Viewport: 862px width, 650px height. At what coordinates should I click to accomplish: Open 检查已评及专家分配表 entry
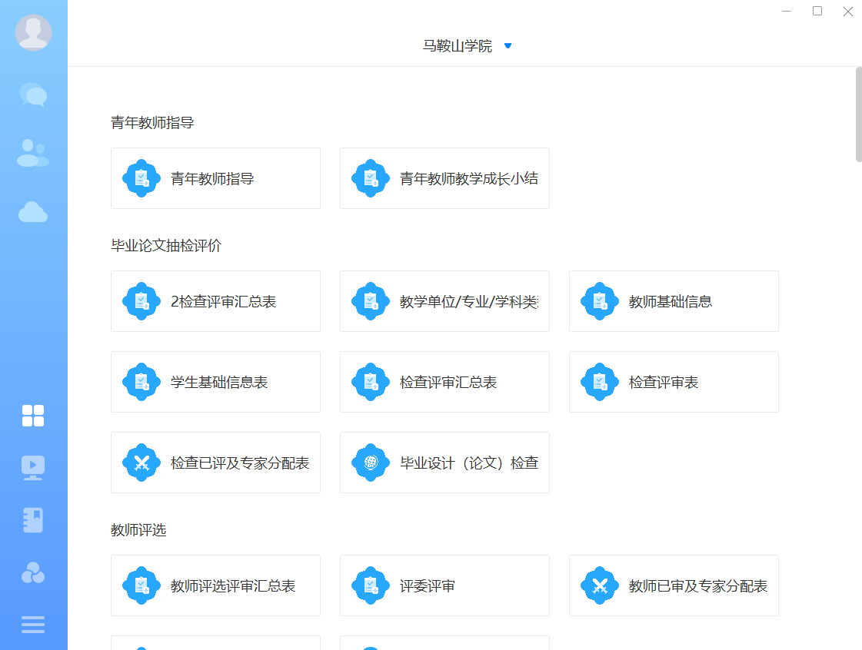click(x=215, y=463)
